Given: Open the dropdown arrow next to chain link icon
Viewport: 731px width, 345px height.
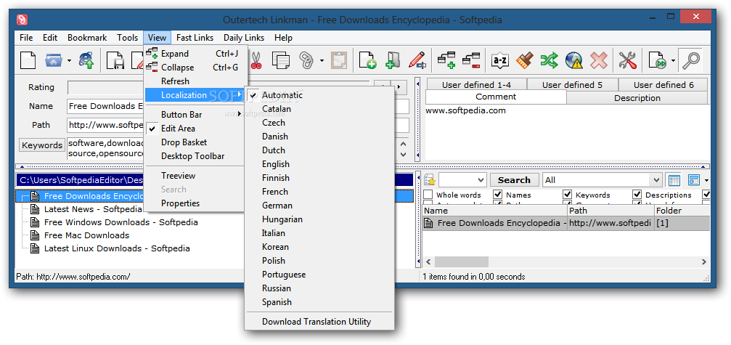Looking at the screenshot, I should [x=322, y=60].
